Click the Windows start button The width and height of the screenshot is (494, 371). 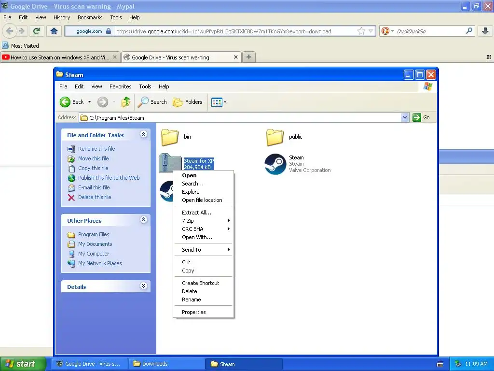pyautogui.click(x=23, y=364)
